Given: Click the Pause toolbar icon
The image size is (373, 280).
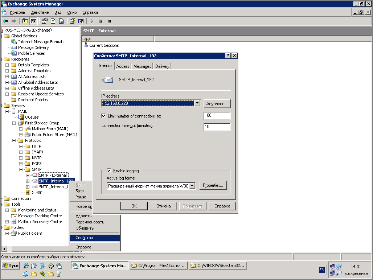Looking at the screenshot, I should 110,21.
